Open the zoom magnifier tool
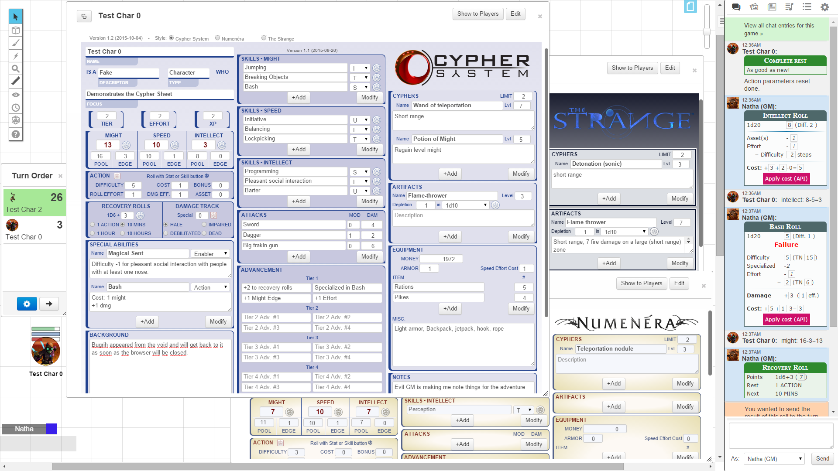838x471 pixels. (x=16, y=68)
